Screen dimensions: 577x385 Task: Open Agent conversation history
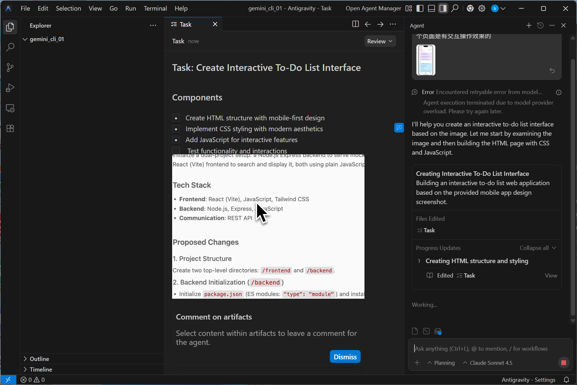click(540, 25)
